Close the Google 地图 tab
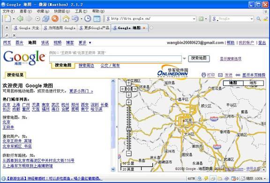This screenshot has height=183, width=270. [144, 28]
